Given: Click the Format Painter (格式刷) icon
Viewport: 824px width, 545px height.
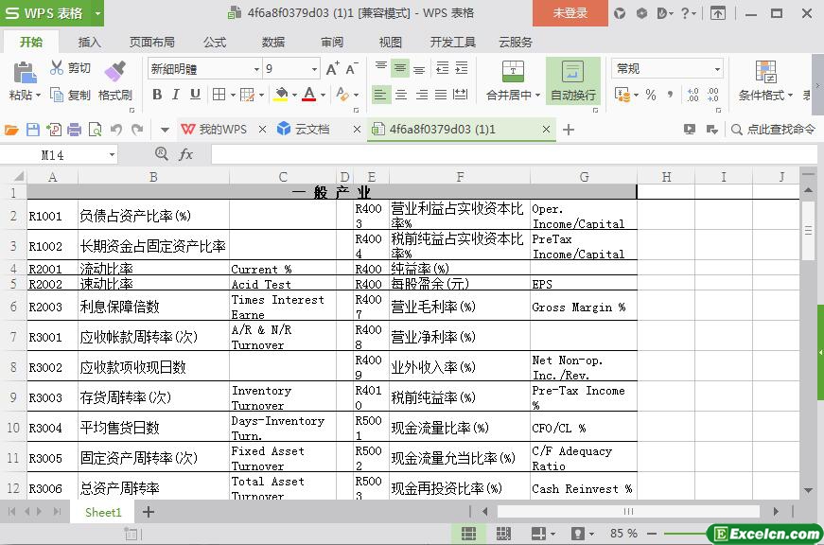Looking at the screenshot, I should [114, 73].
